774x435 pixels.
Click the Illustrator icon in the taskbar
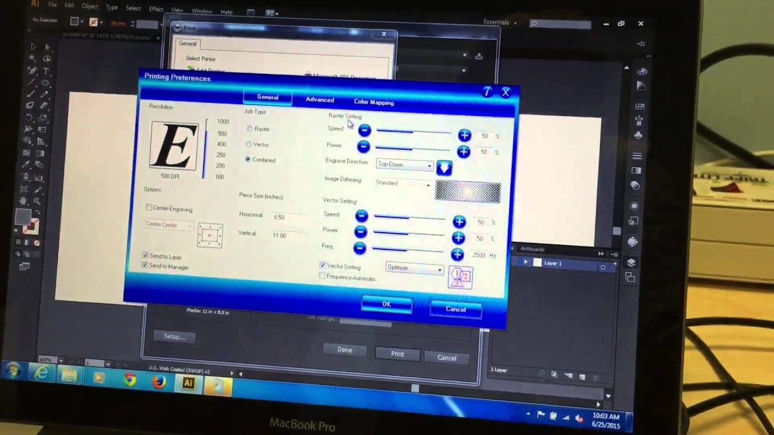[188, 384]
